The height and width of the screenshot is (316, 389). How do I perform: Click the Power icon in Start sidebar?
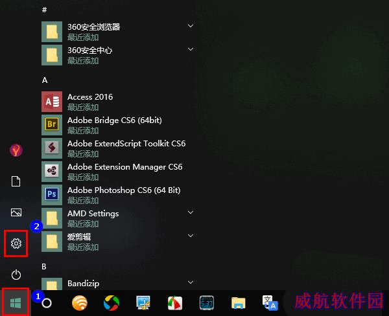pyautogui.click(x=16, y=275)
